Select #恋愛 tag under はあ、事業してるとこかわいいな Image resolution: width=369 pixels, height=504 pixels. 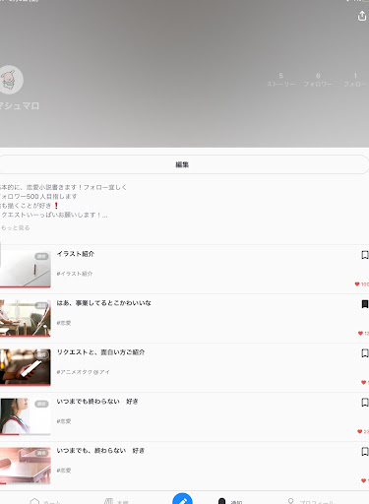click(64, 323)
